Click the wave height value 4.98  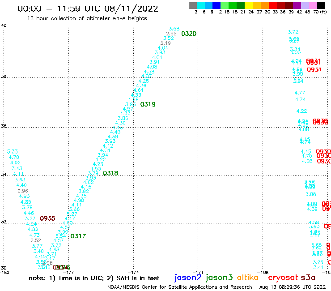click(79, 200)
